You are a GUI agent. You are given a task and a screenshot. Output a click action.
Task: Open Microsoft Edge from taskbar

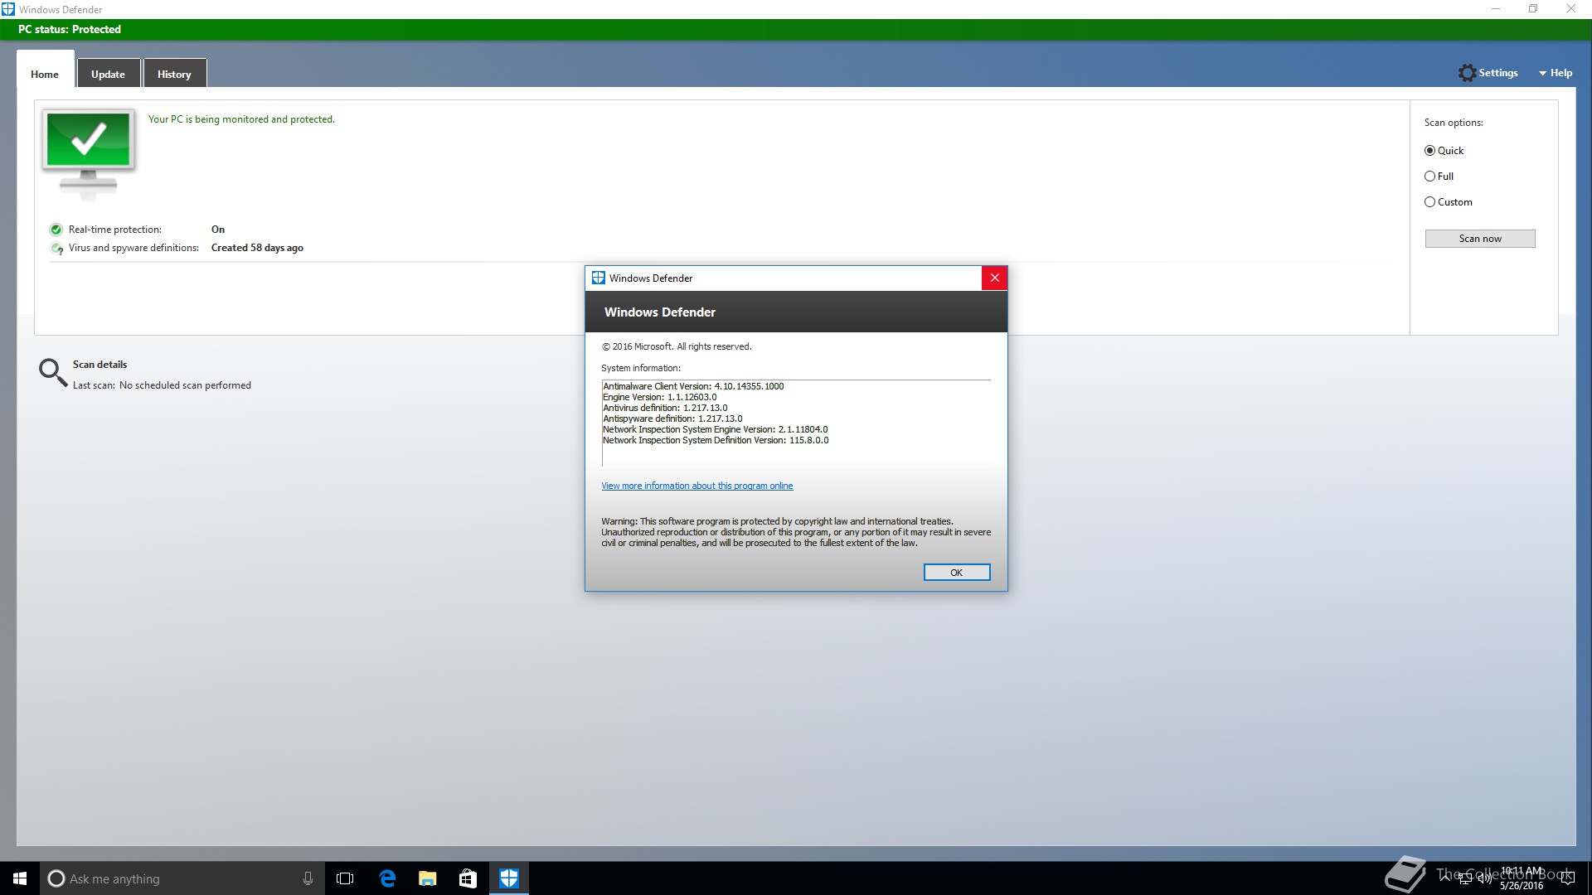tap(387, 878)
